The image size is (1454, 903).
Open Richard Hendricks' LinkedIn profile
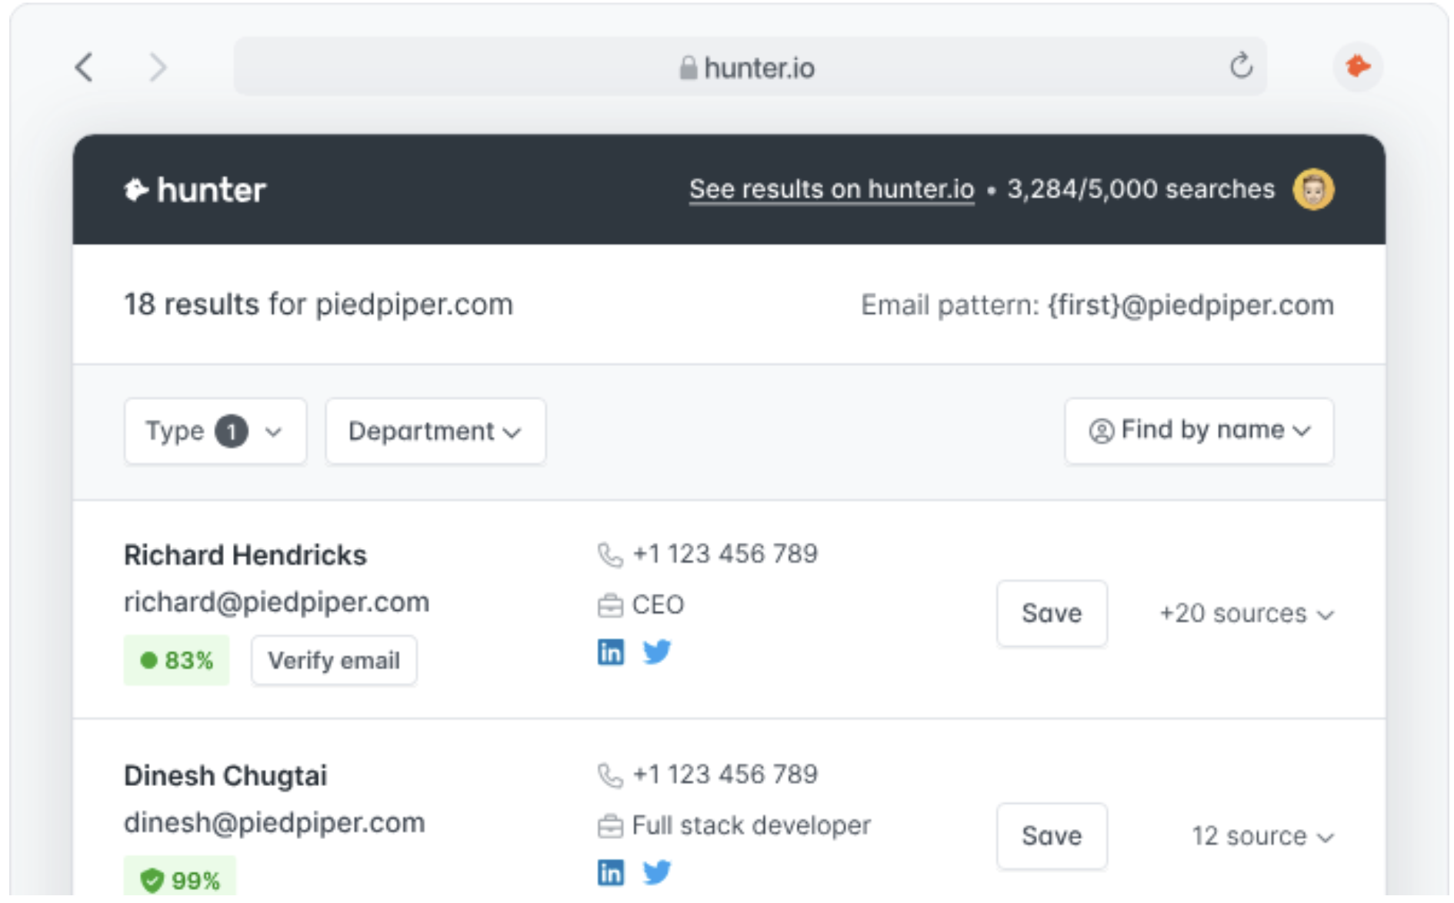pos(610,651)
